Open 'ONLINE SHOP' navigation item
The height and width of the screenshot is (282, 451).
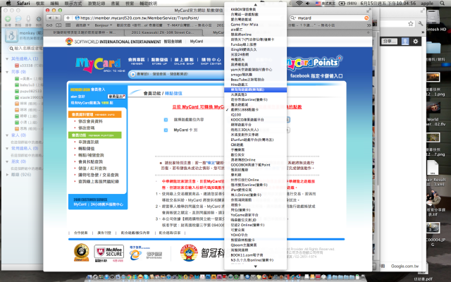184,61
